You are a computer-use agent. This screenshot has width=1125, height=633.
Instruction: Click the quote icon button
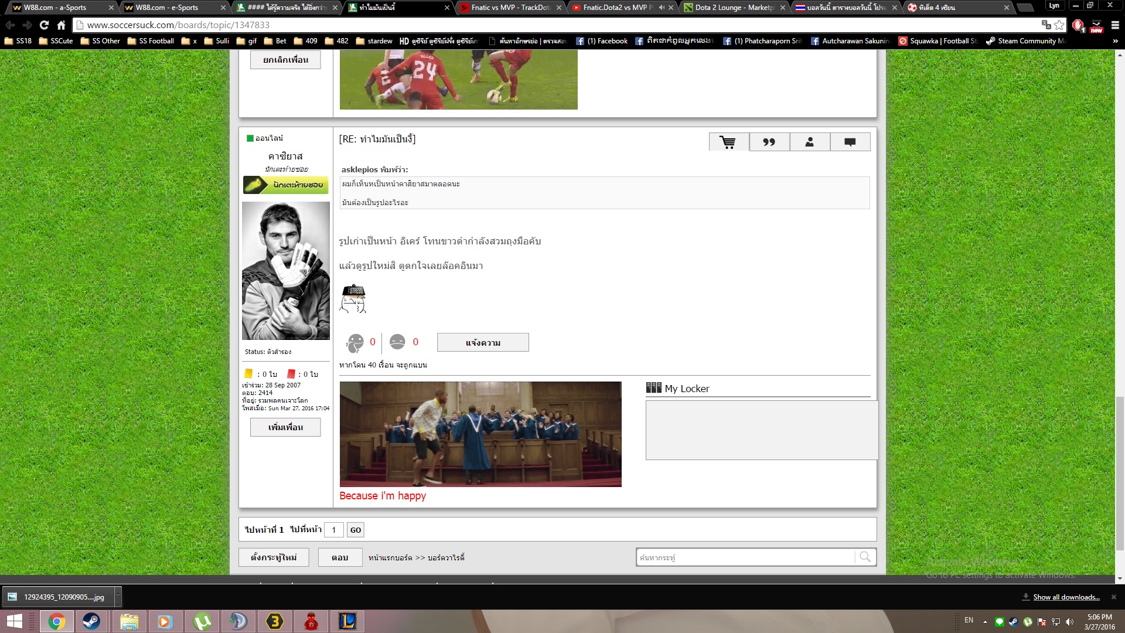coord(769,142)
